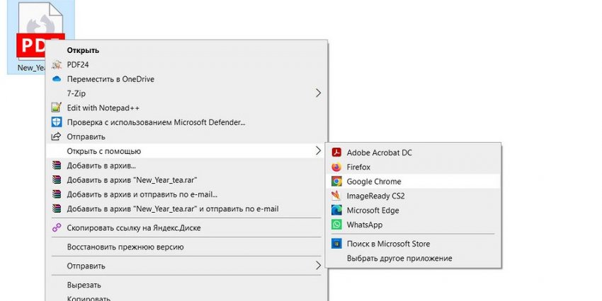
Task: Click the Google Chrome icon
Action: click(x=336, y=182)
